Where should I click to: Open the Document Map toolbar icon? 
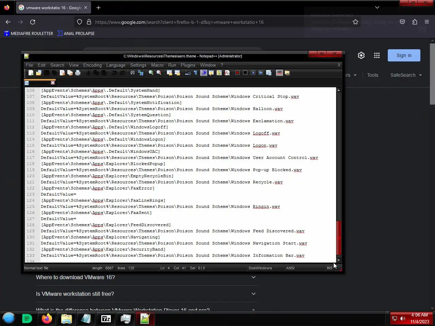[x=219, y=73]
